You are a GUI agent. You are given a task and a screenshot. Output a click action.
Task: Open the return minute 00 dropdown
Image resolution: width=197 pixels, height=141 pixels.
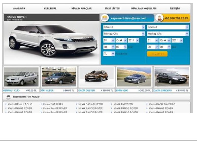click(x=165, y=47)
